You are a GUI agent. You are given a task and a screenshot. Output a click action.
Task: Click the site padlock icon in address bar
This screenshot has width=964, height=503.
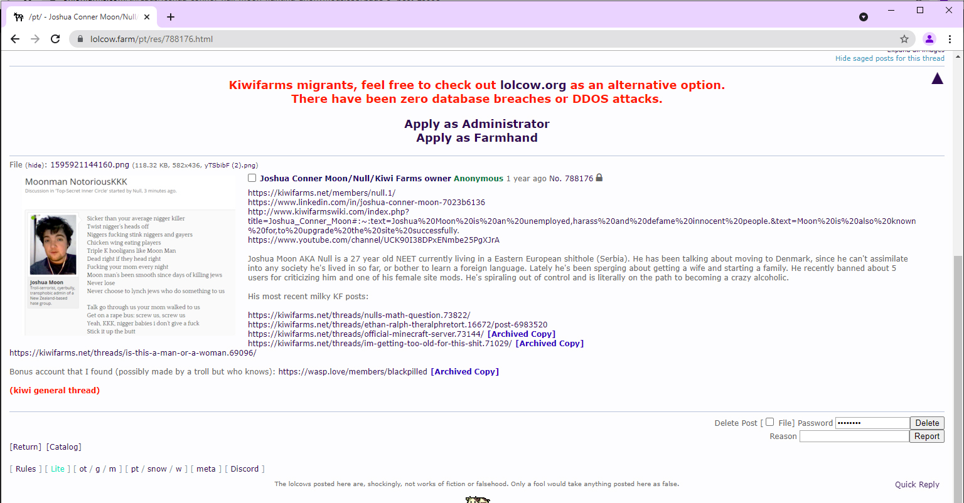click(x=80, y=39)
